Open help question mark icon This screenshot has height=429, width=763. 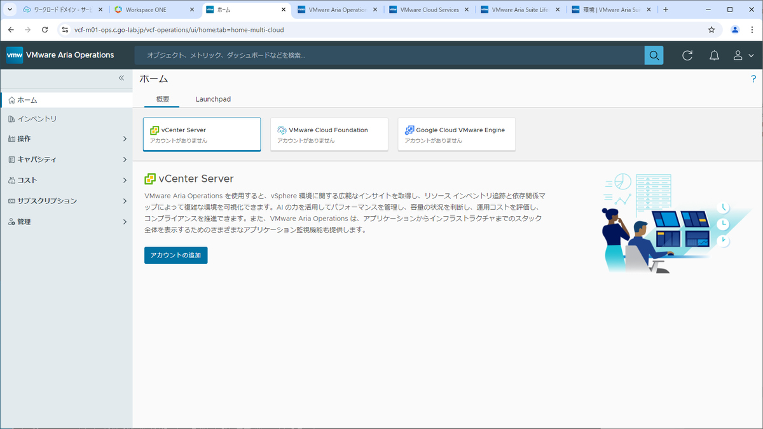pyautogui.click(x=754, y=78)
